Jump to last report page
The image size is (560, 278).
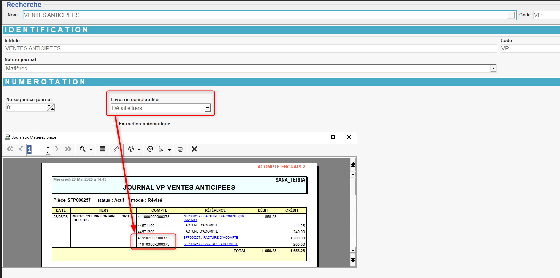coord(68,149)
